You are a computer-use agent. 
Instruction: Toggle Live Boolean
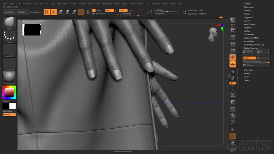(x=36, y=12)
